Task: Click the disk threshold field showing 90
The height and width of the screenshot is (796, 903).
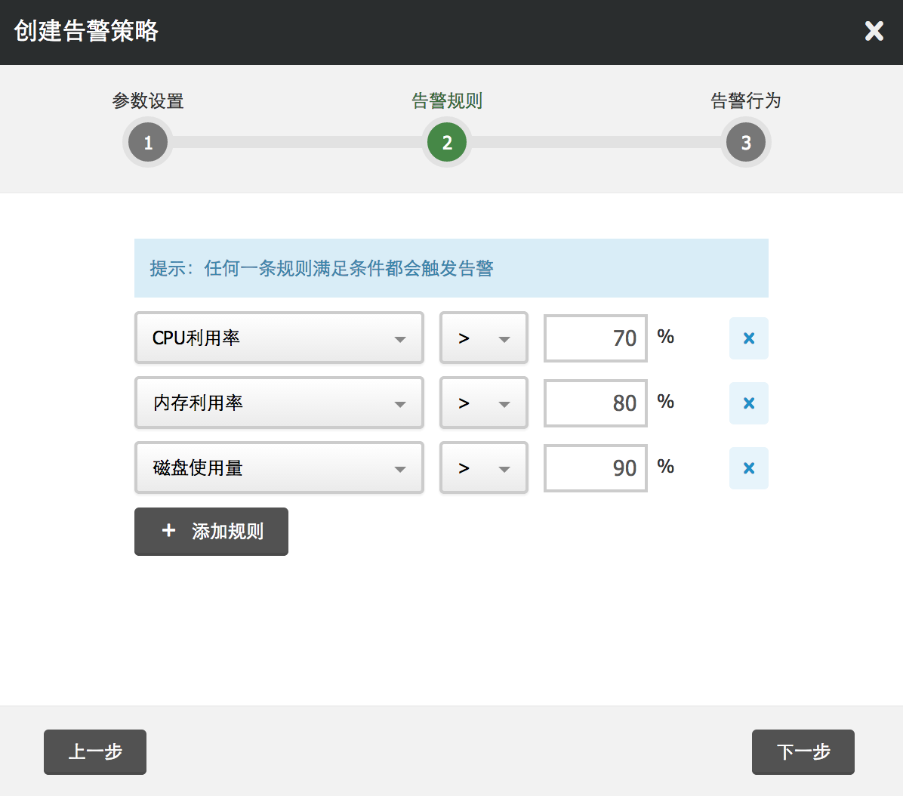Action: point(595,468)
